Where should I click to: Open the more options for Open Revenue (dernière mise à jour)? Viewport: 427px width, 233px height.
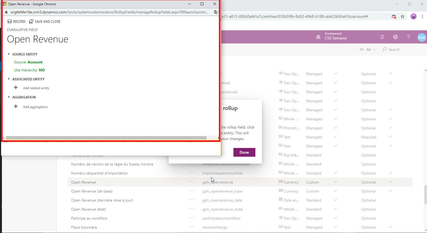(x=192, y=200)
